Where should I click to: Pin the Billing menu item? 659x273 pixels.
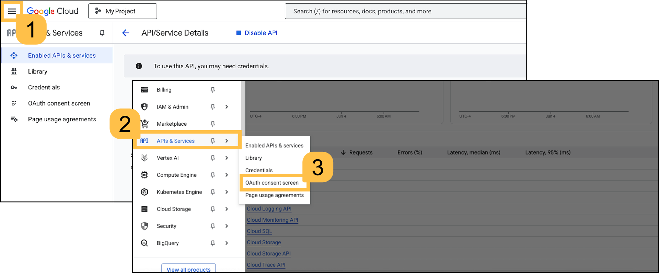pyautogui.click(x=213, y=90)
